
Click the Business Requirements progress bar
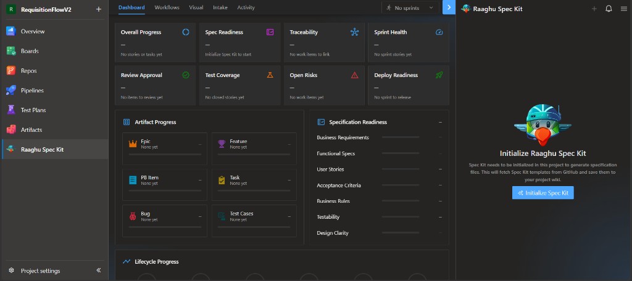401,137
